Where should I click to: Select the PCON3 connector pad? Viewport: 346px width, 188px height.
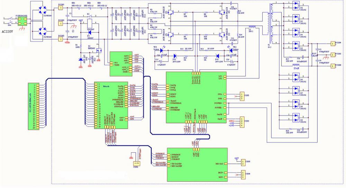pyautogui.click(x=61, y=39)
